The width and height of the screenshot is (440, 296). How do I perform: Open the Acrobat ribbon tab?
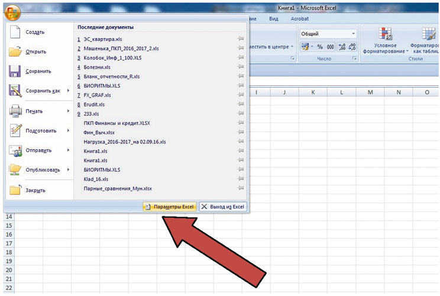coord(299,19)
